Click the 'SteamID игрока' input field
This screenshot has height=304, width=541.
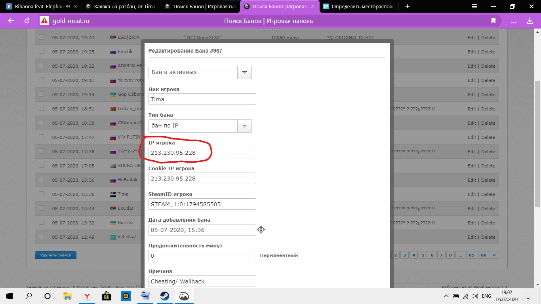[202, 204]
